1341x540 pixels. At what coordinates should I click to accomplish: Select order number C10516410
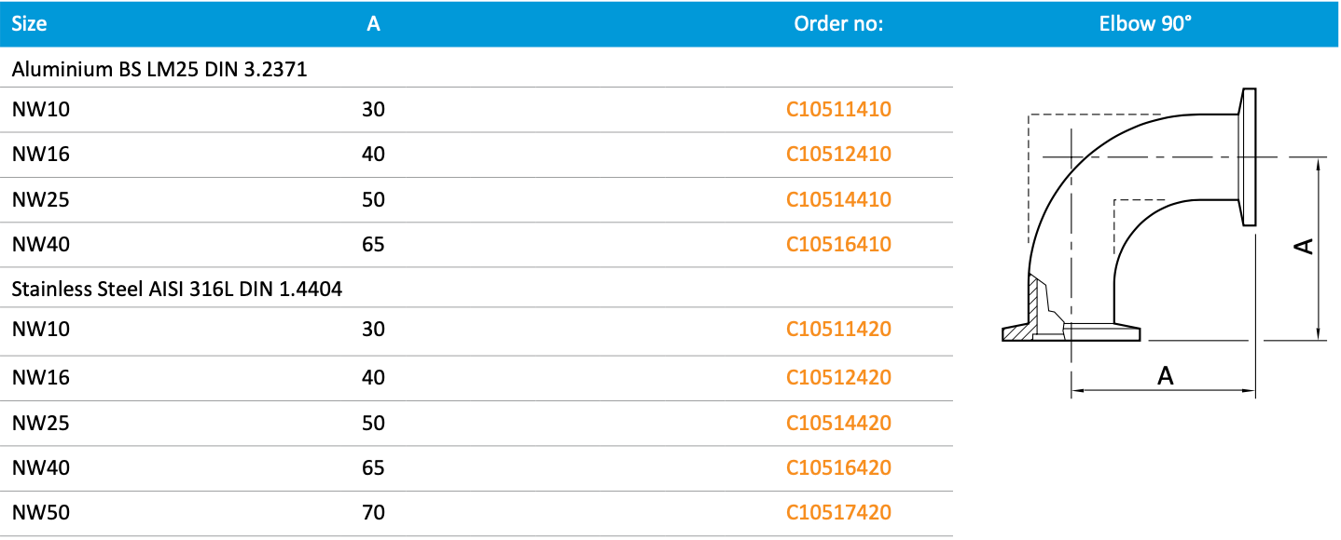[x=838, y=245]
